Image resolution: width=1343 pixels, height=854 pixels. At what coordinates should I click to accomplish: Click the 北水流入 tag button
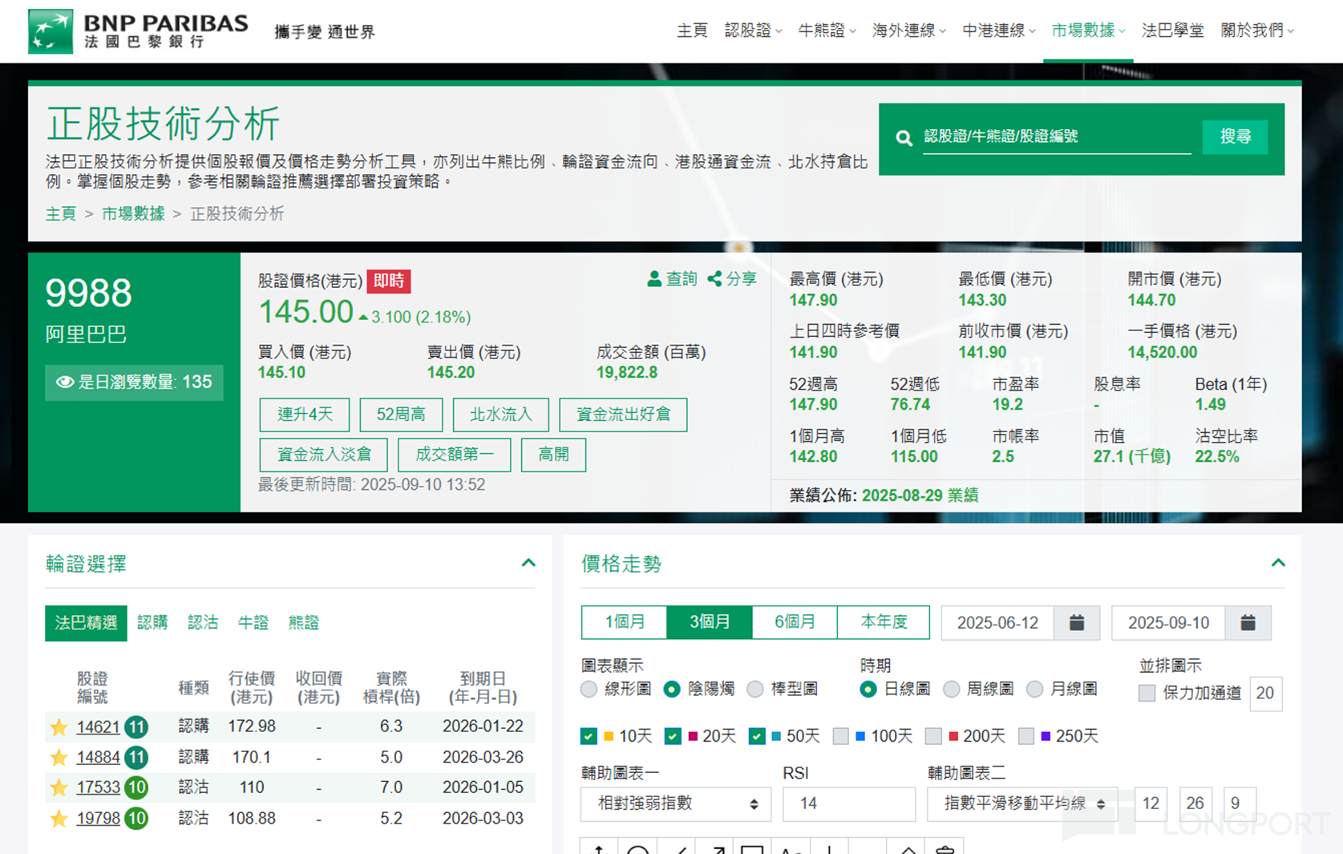pos(501,415)
